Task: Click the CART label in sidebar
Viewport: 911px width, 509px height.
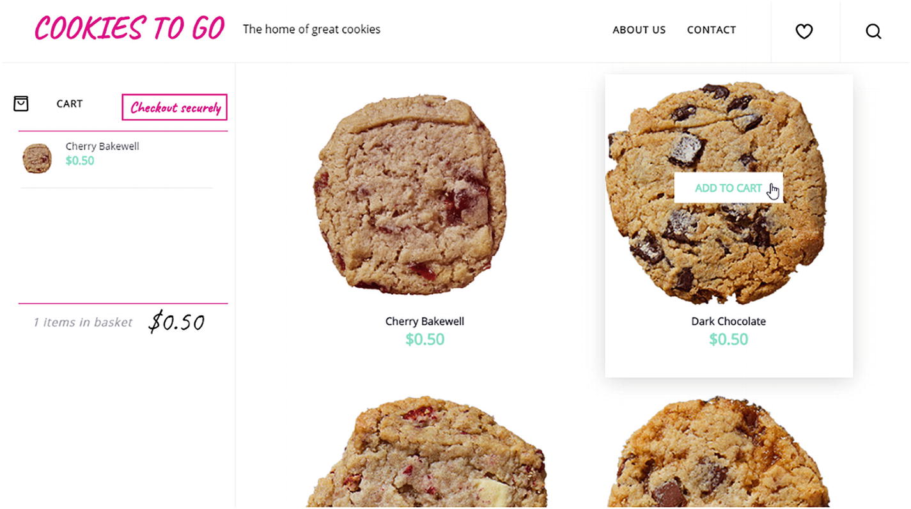Action: [x=69, y=104]
